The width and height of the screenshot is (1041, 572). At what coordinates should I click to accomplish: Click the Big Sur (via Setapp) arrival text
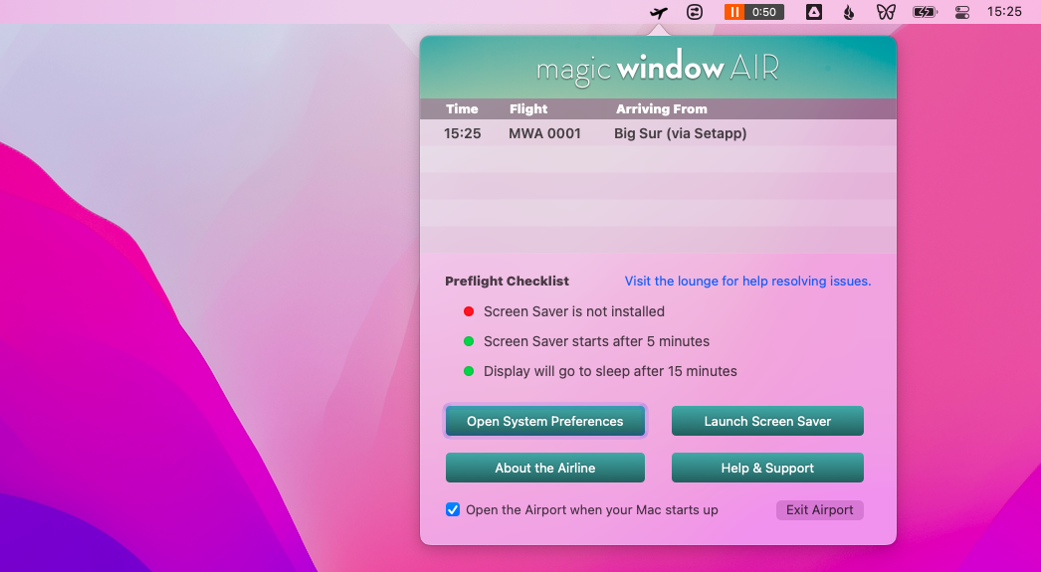click(x=680, y=133)
